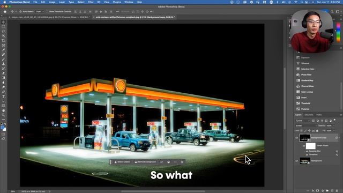Switch to the Channels tab

[x=309, y=115]
